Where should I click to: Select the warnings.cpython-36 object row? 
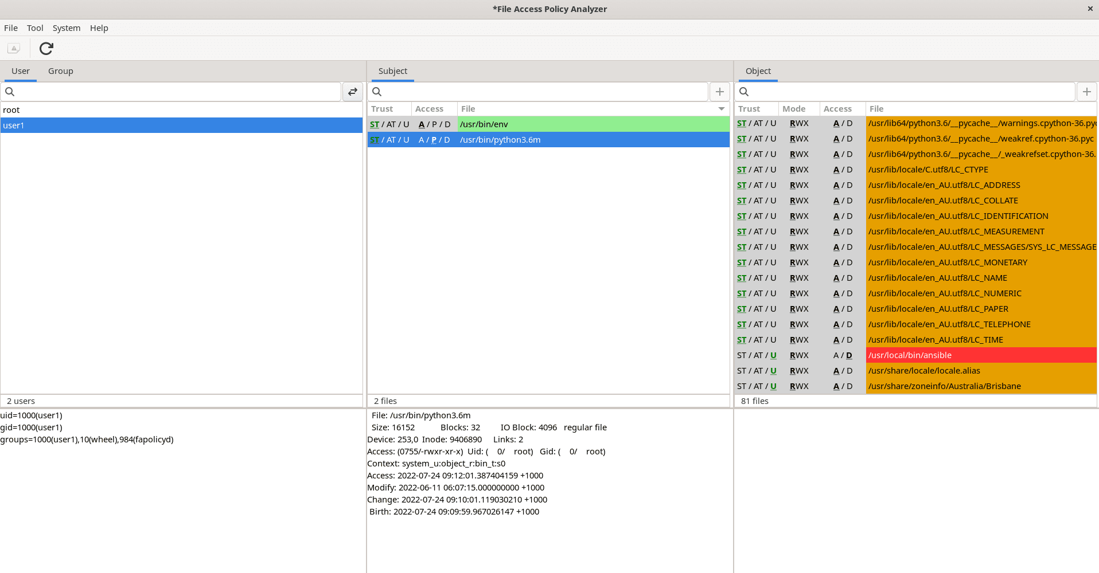pyautogui.click(x=915, y=123)
